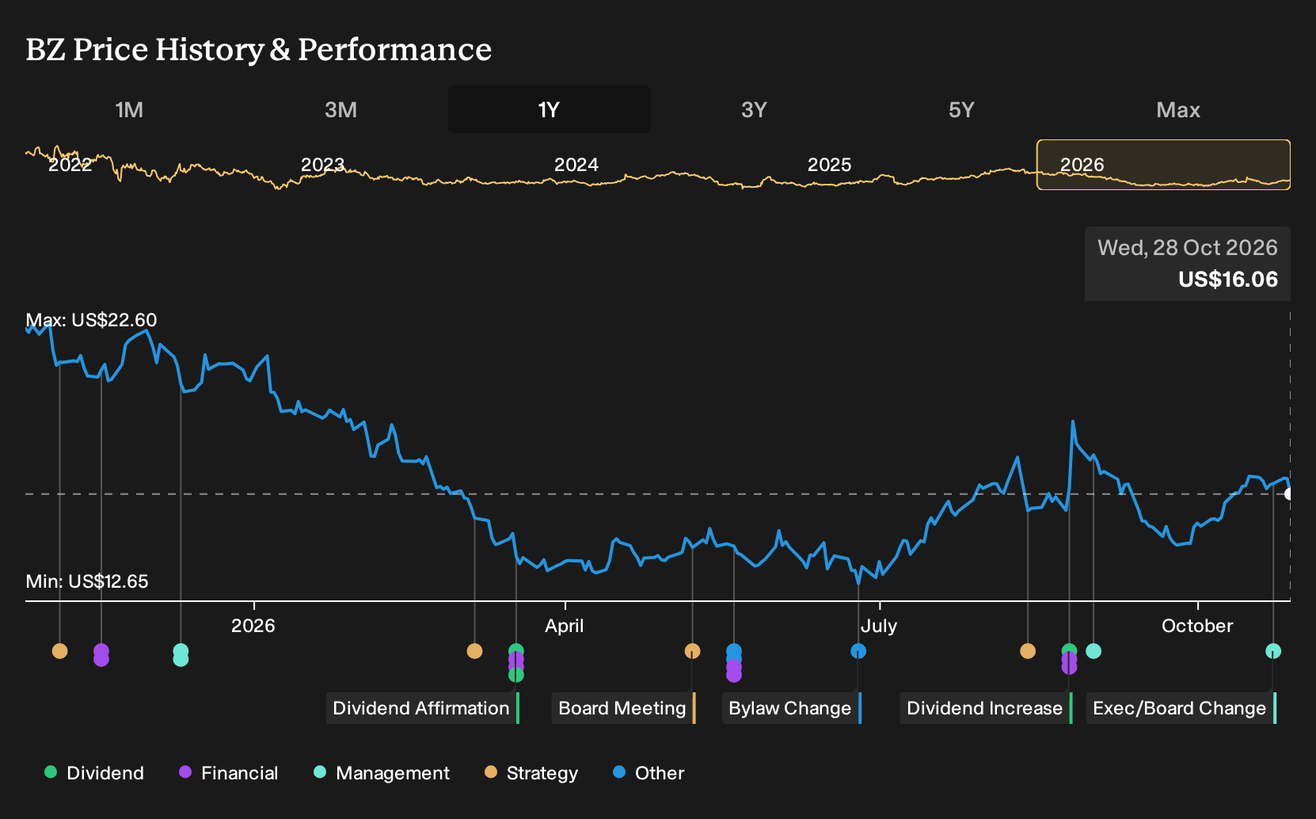Click the orange Strategy marker above Board Meeting

(x=692, y=651)
